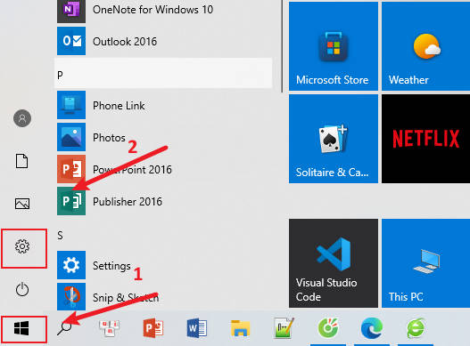Open the user account icon in sidebar
The image size is (470, 346).
click(x=22, y=118)
